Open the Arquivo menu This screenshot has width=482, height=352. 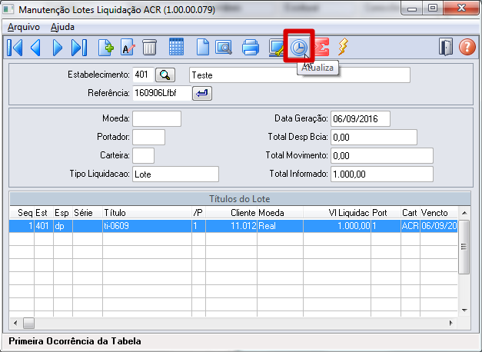pos(24,27)
